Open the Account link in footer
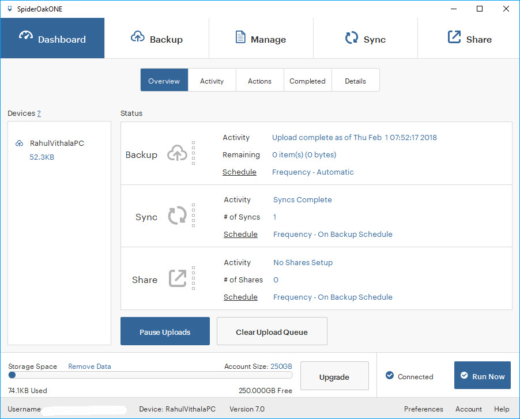The height and width of the screenshot is (419, 520). click(x=469, y=409)
